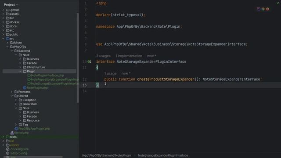
Task: Click NoteStorageExpanderInterface in the use statement
Action: [x=216, y=44]
